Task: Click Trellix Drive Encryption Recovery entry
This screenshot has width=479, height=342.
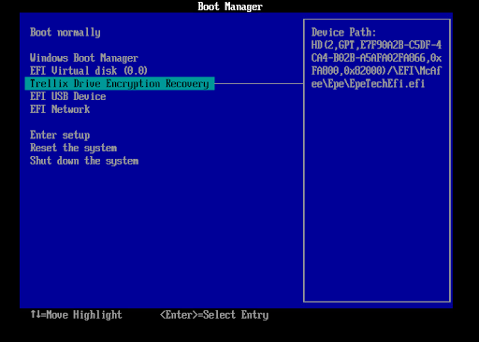Action: (120, 83)
